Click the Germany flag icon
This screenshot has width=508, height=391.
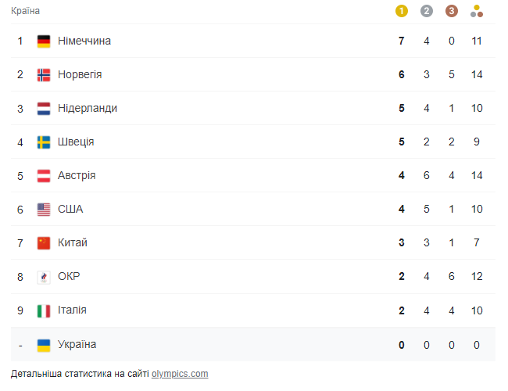pos(44,41)
